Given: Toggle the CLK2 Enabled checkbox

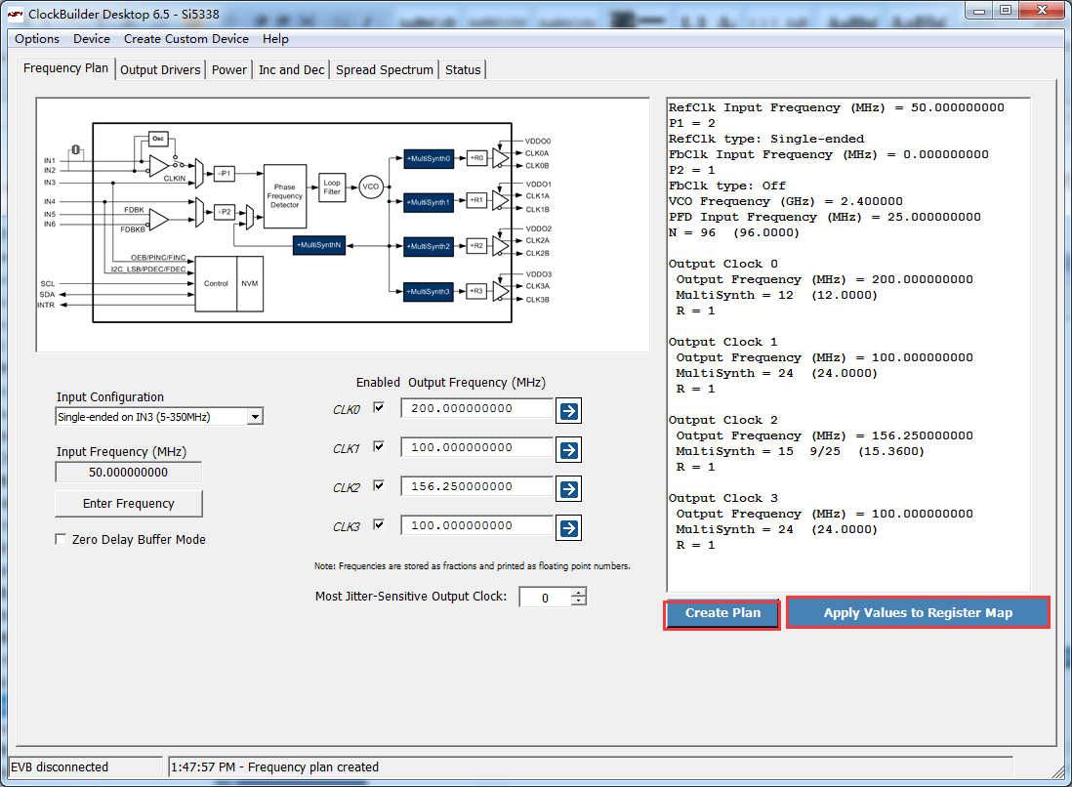Looking at the screenshot, I should pyautogui.click(x=379, y=485).
